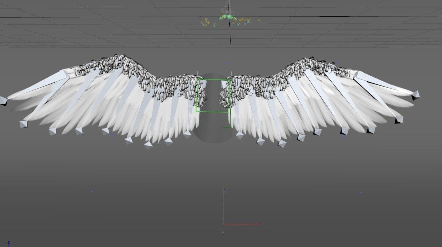Click the green marker cluster on the horizon
The height and width of the screenshot is (247, 442).
[x=228, y=17]
